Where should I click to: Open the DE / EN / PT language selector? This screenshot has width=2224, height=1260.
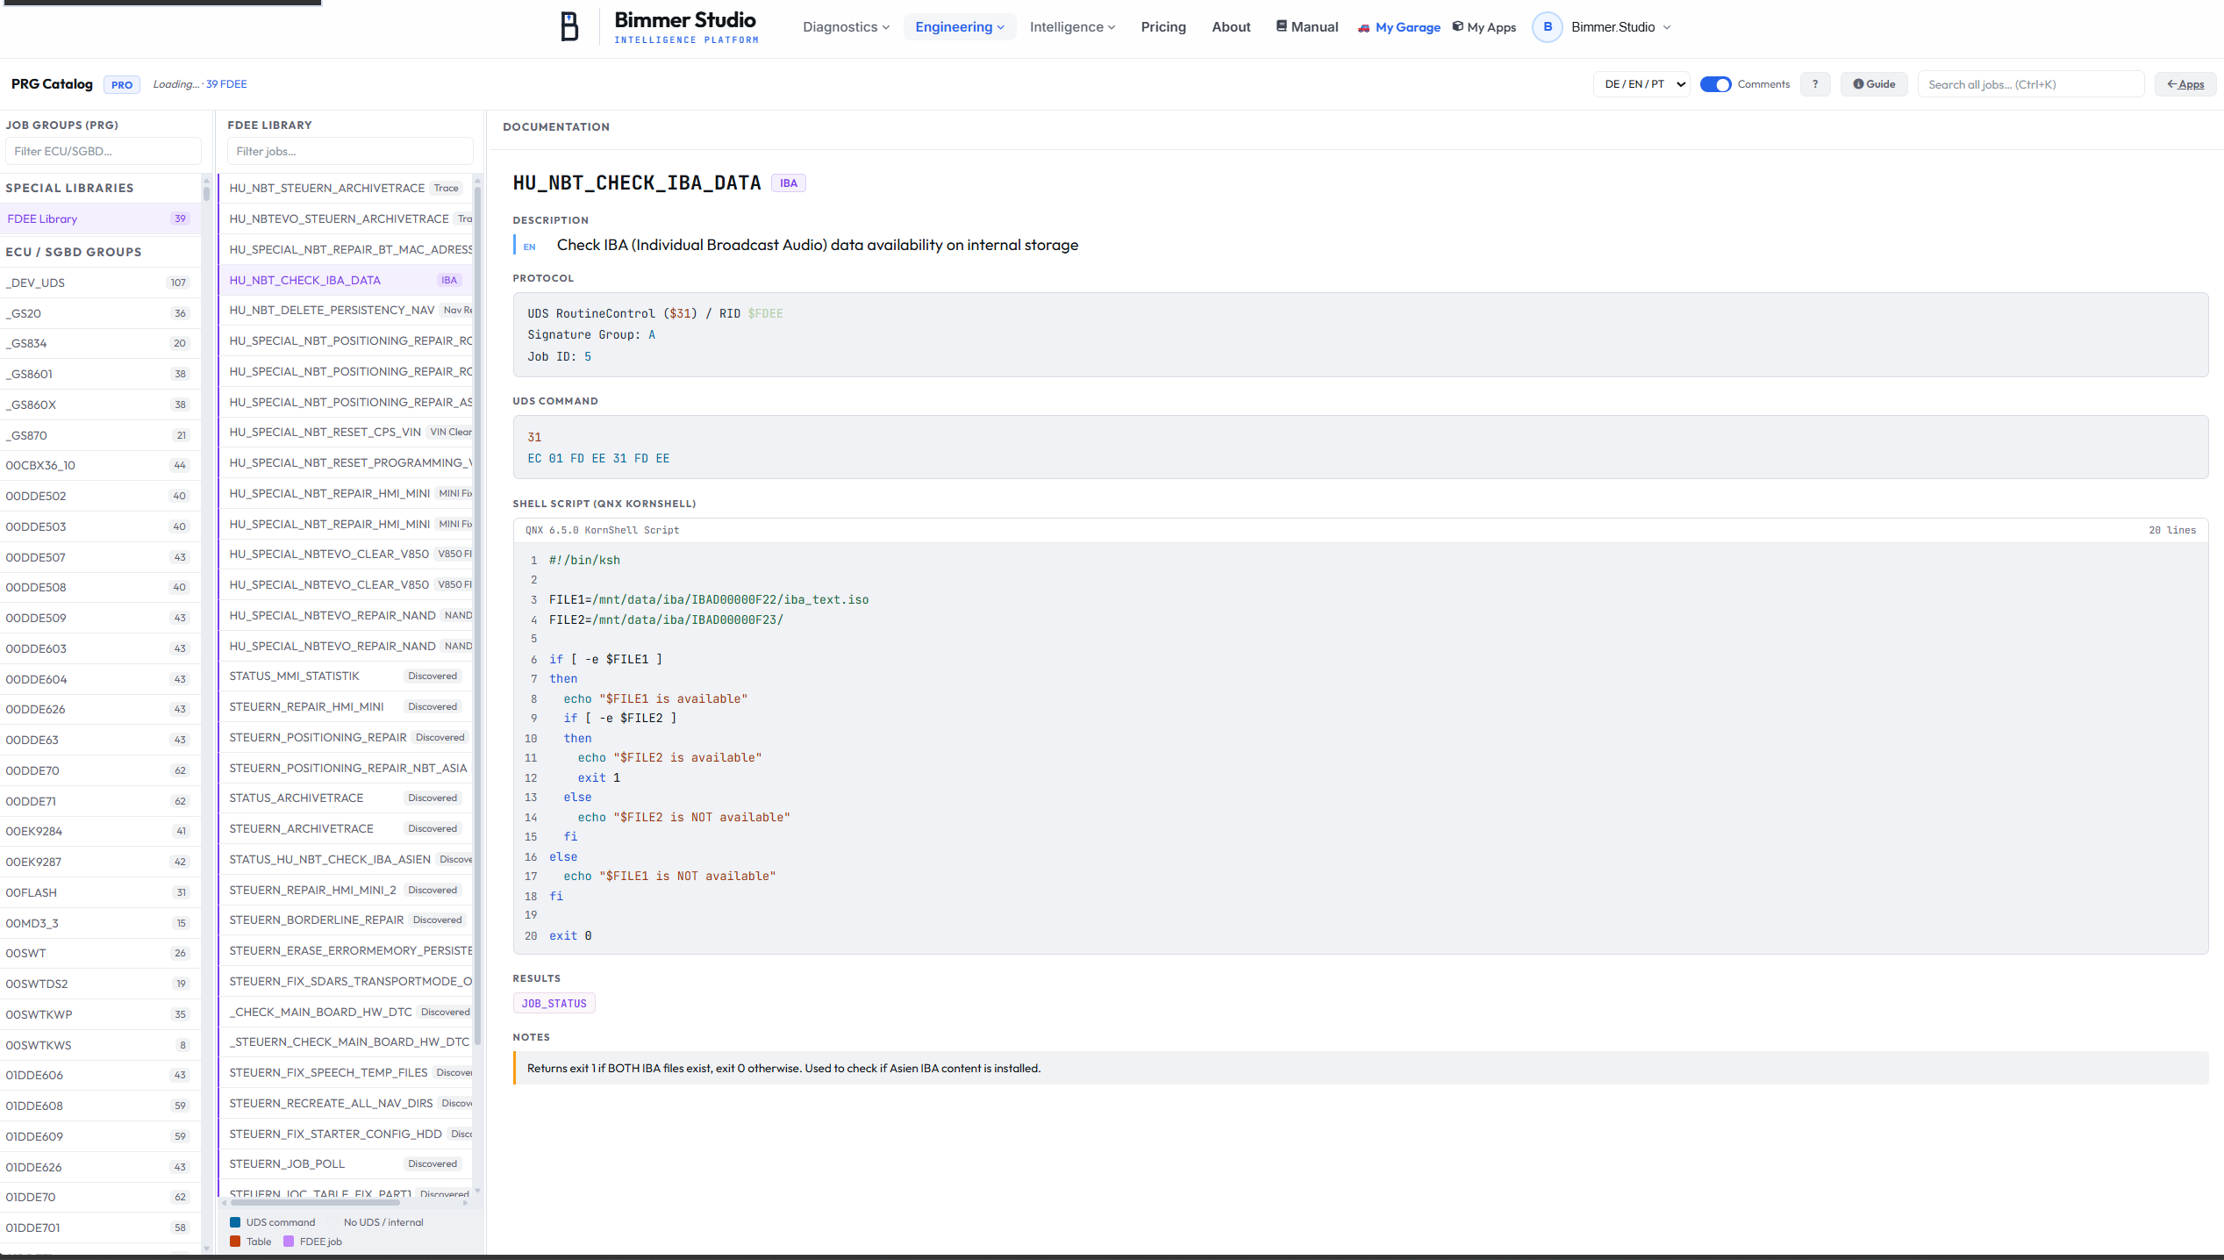1642,84
